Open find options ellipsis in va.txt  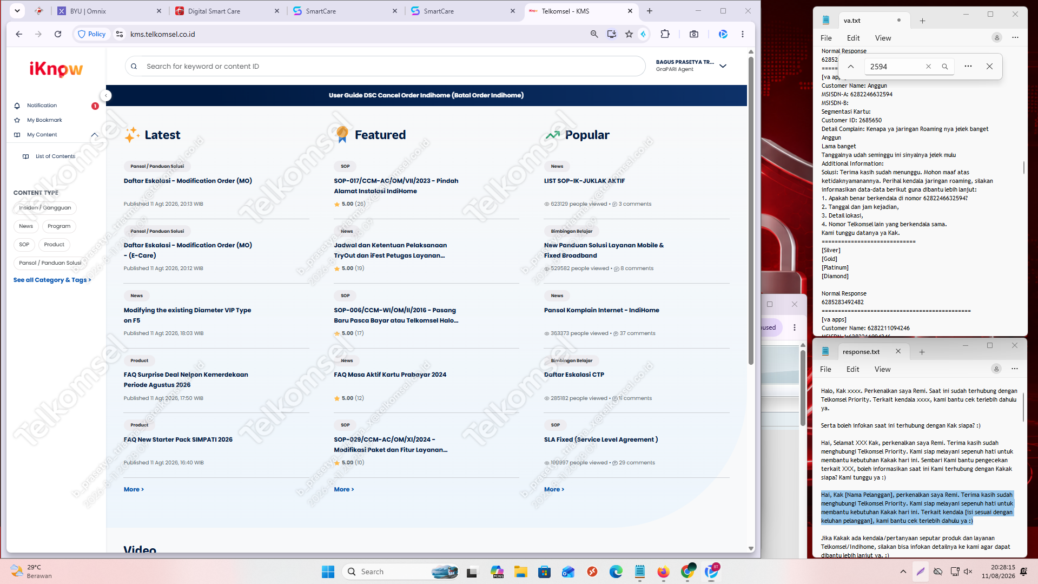click(968, 67)
